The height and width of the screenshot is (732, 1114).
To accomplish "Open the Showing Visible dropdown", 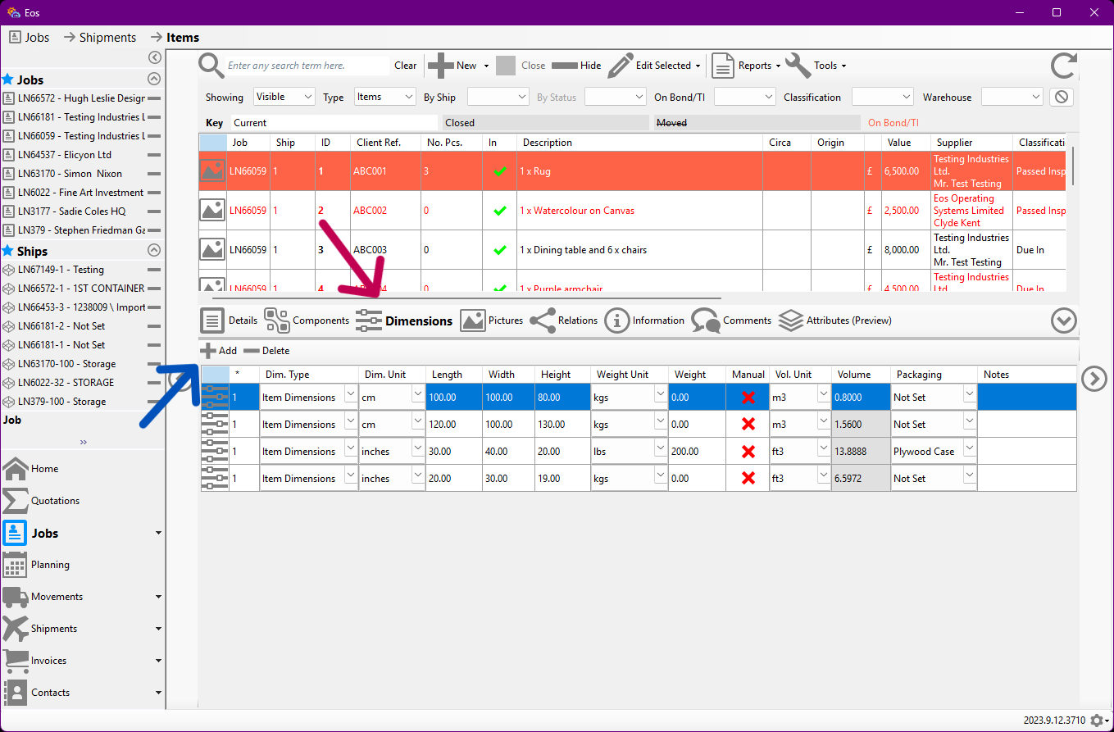I will 284,97.
